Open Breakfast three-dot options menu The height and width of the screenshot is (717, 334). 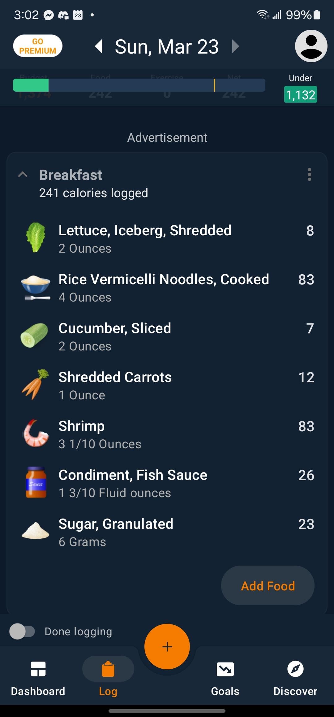[x=309, y=175]
